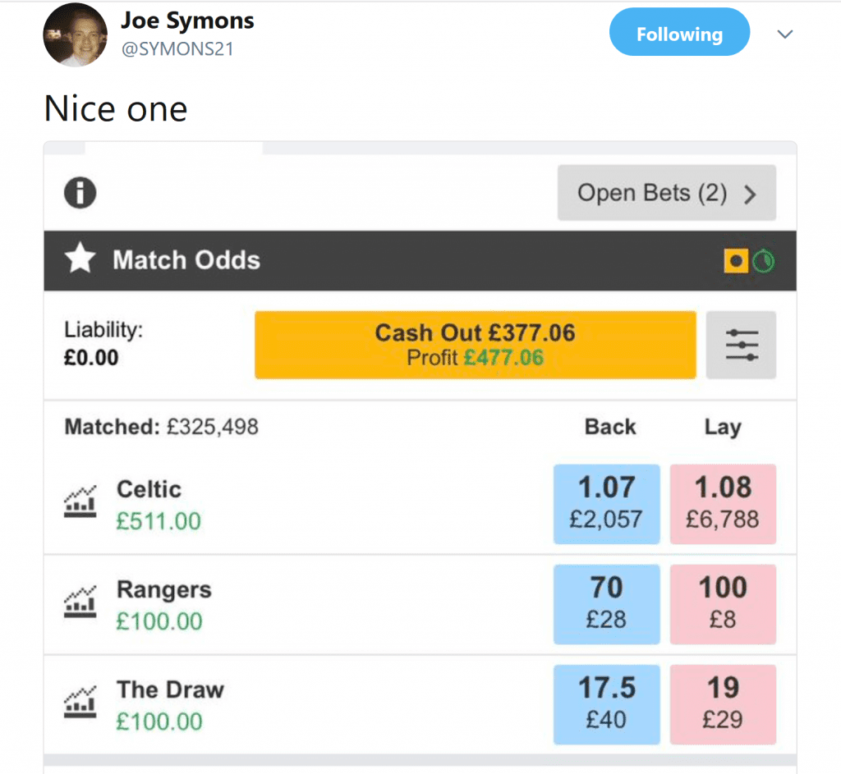
Task: Open Rangers price graph icon
Action: [80, 602]
